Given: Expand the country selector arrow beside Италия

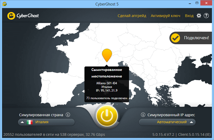Looking at the screenshot, I should click(22, 122).
